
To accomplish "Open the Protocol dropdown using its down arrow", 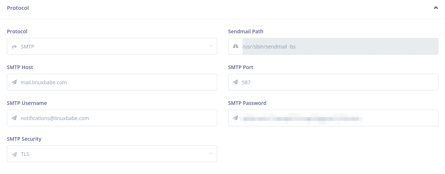I will point(211,46).
